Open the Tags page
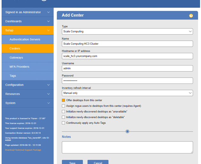201x164 pixels. coord(28,76)
